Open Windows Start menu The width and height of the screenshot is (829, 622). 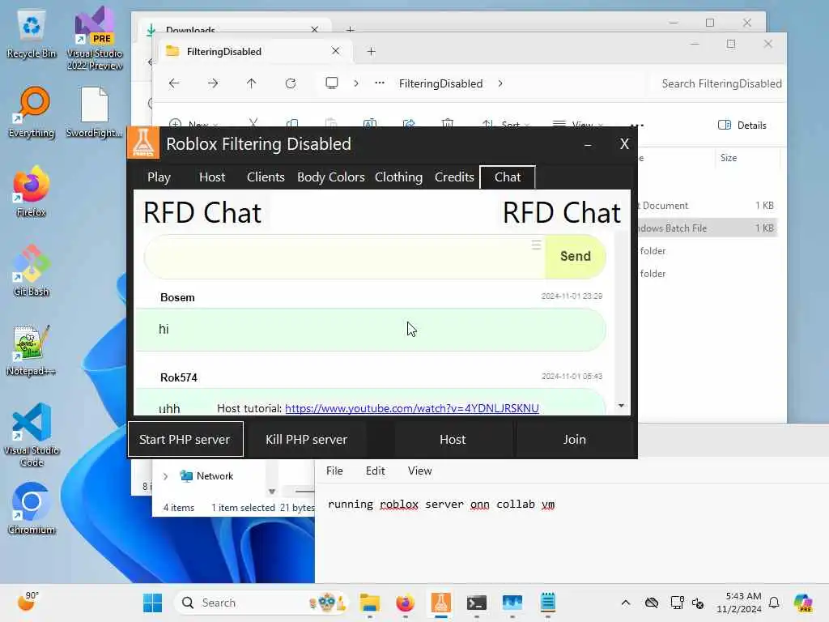[x=152, y=603]
